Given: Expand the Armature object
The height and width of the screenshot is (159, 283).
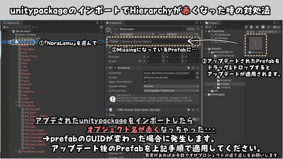Looking at the screenshot, I should (x=16, y=102).
